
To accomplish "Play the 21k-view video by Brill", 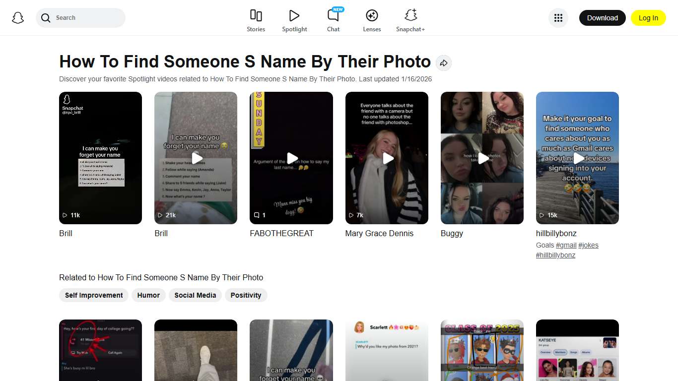I will (x=196, y=158).
